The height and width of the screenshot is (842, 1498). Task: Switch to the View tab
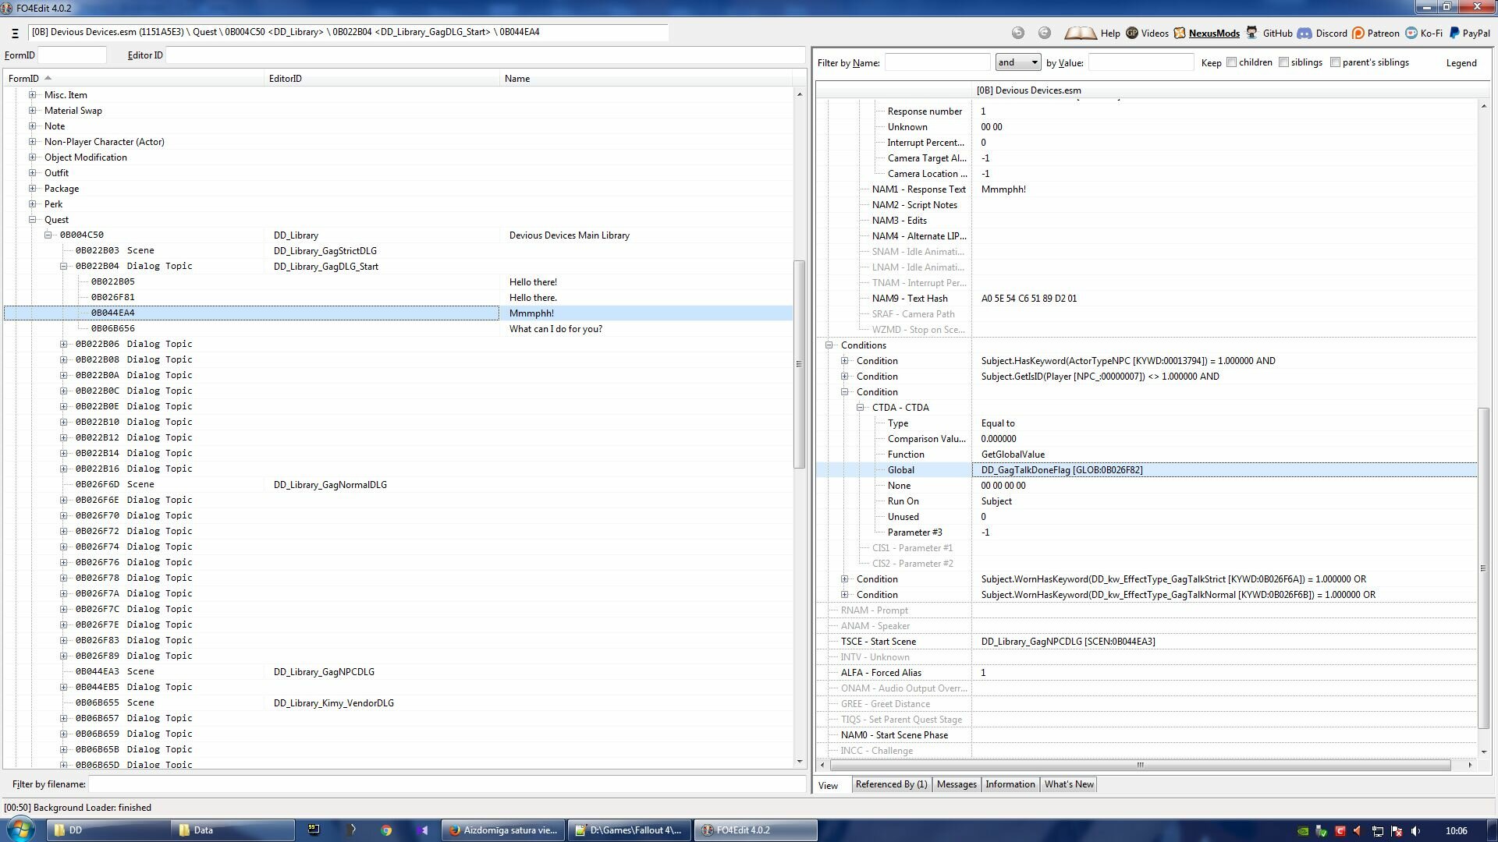point(829,786)
